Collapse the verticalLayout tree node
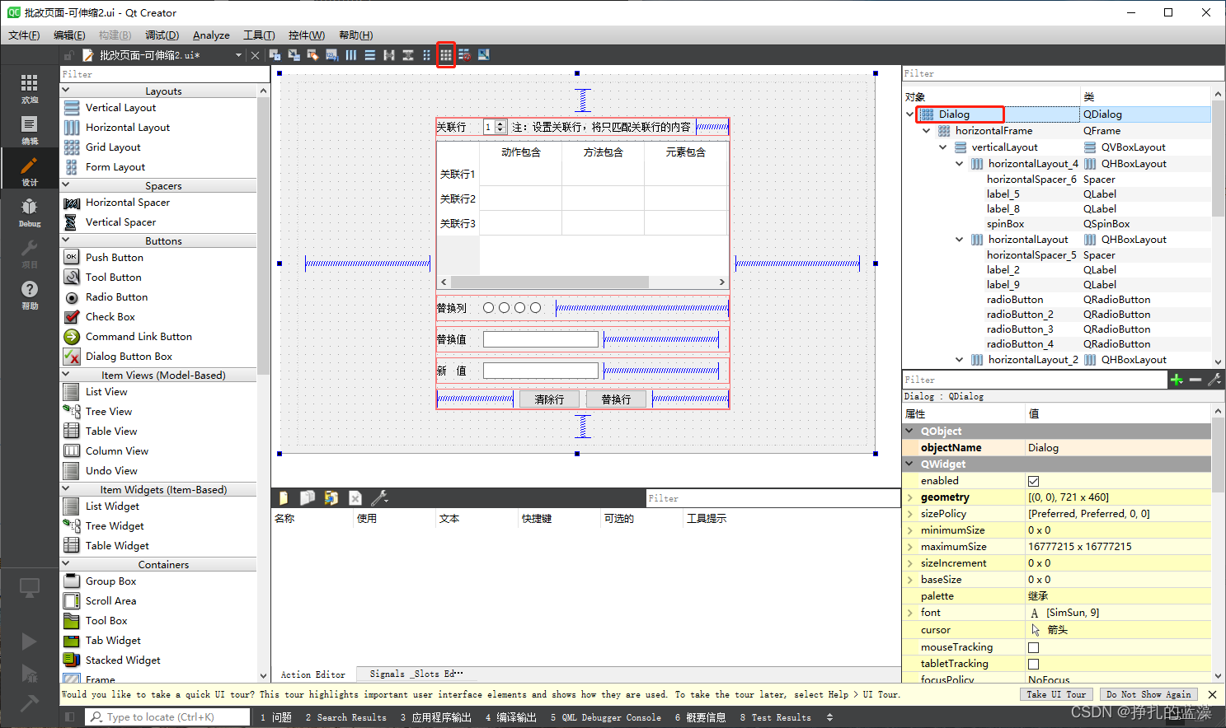Screen dimensions: 1226x728 (x=943, y=147)
